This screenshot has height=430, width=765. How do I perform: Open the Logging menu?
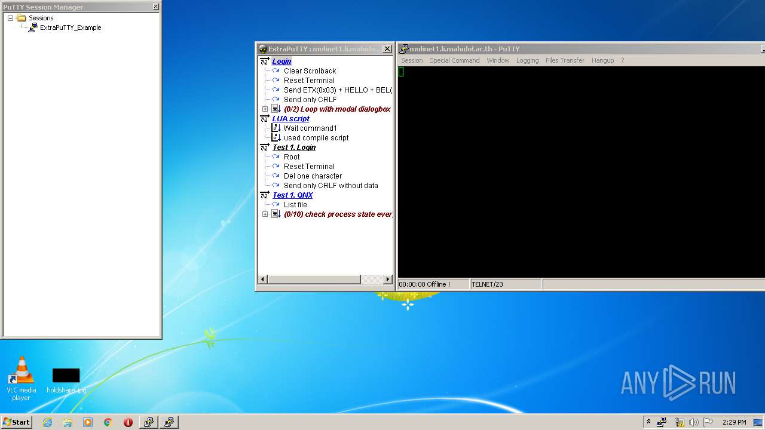pyautogui.click(x=527, y=60)
